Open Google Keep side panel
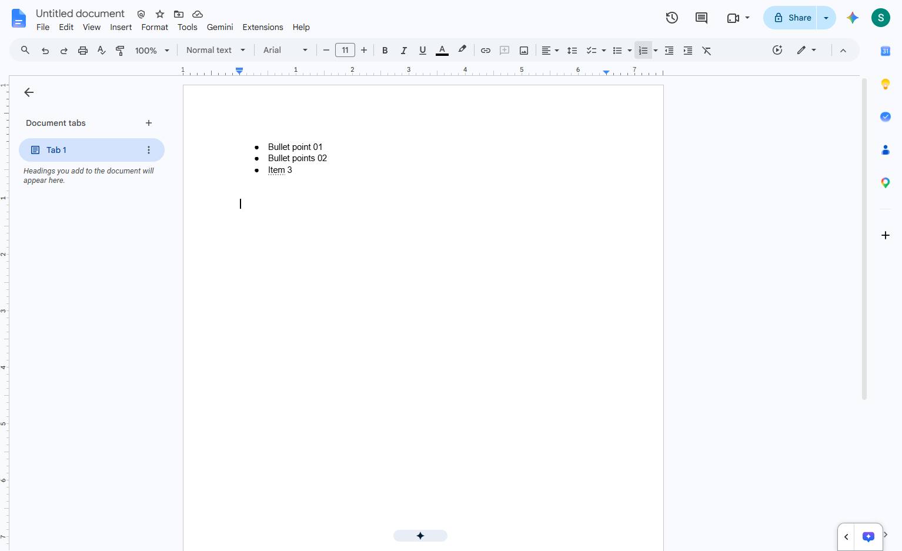Viewport: 902px width, 551px height. [886, 84]
